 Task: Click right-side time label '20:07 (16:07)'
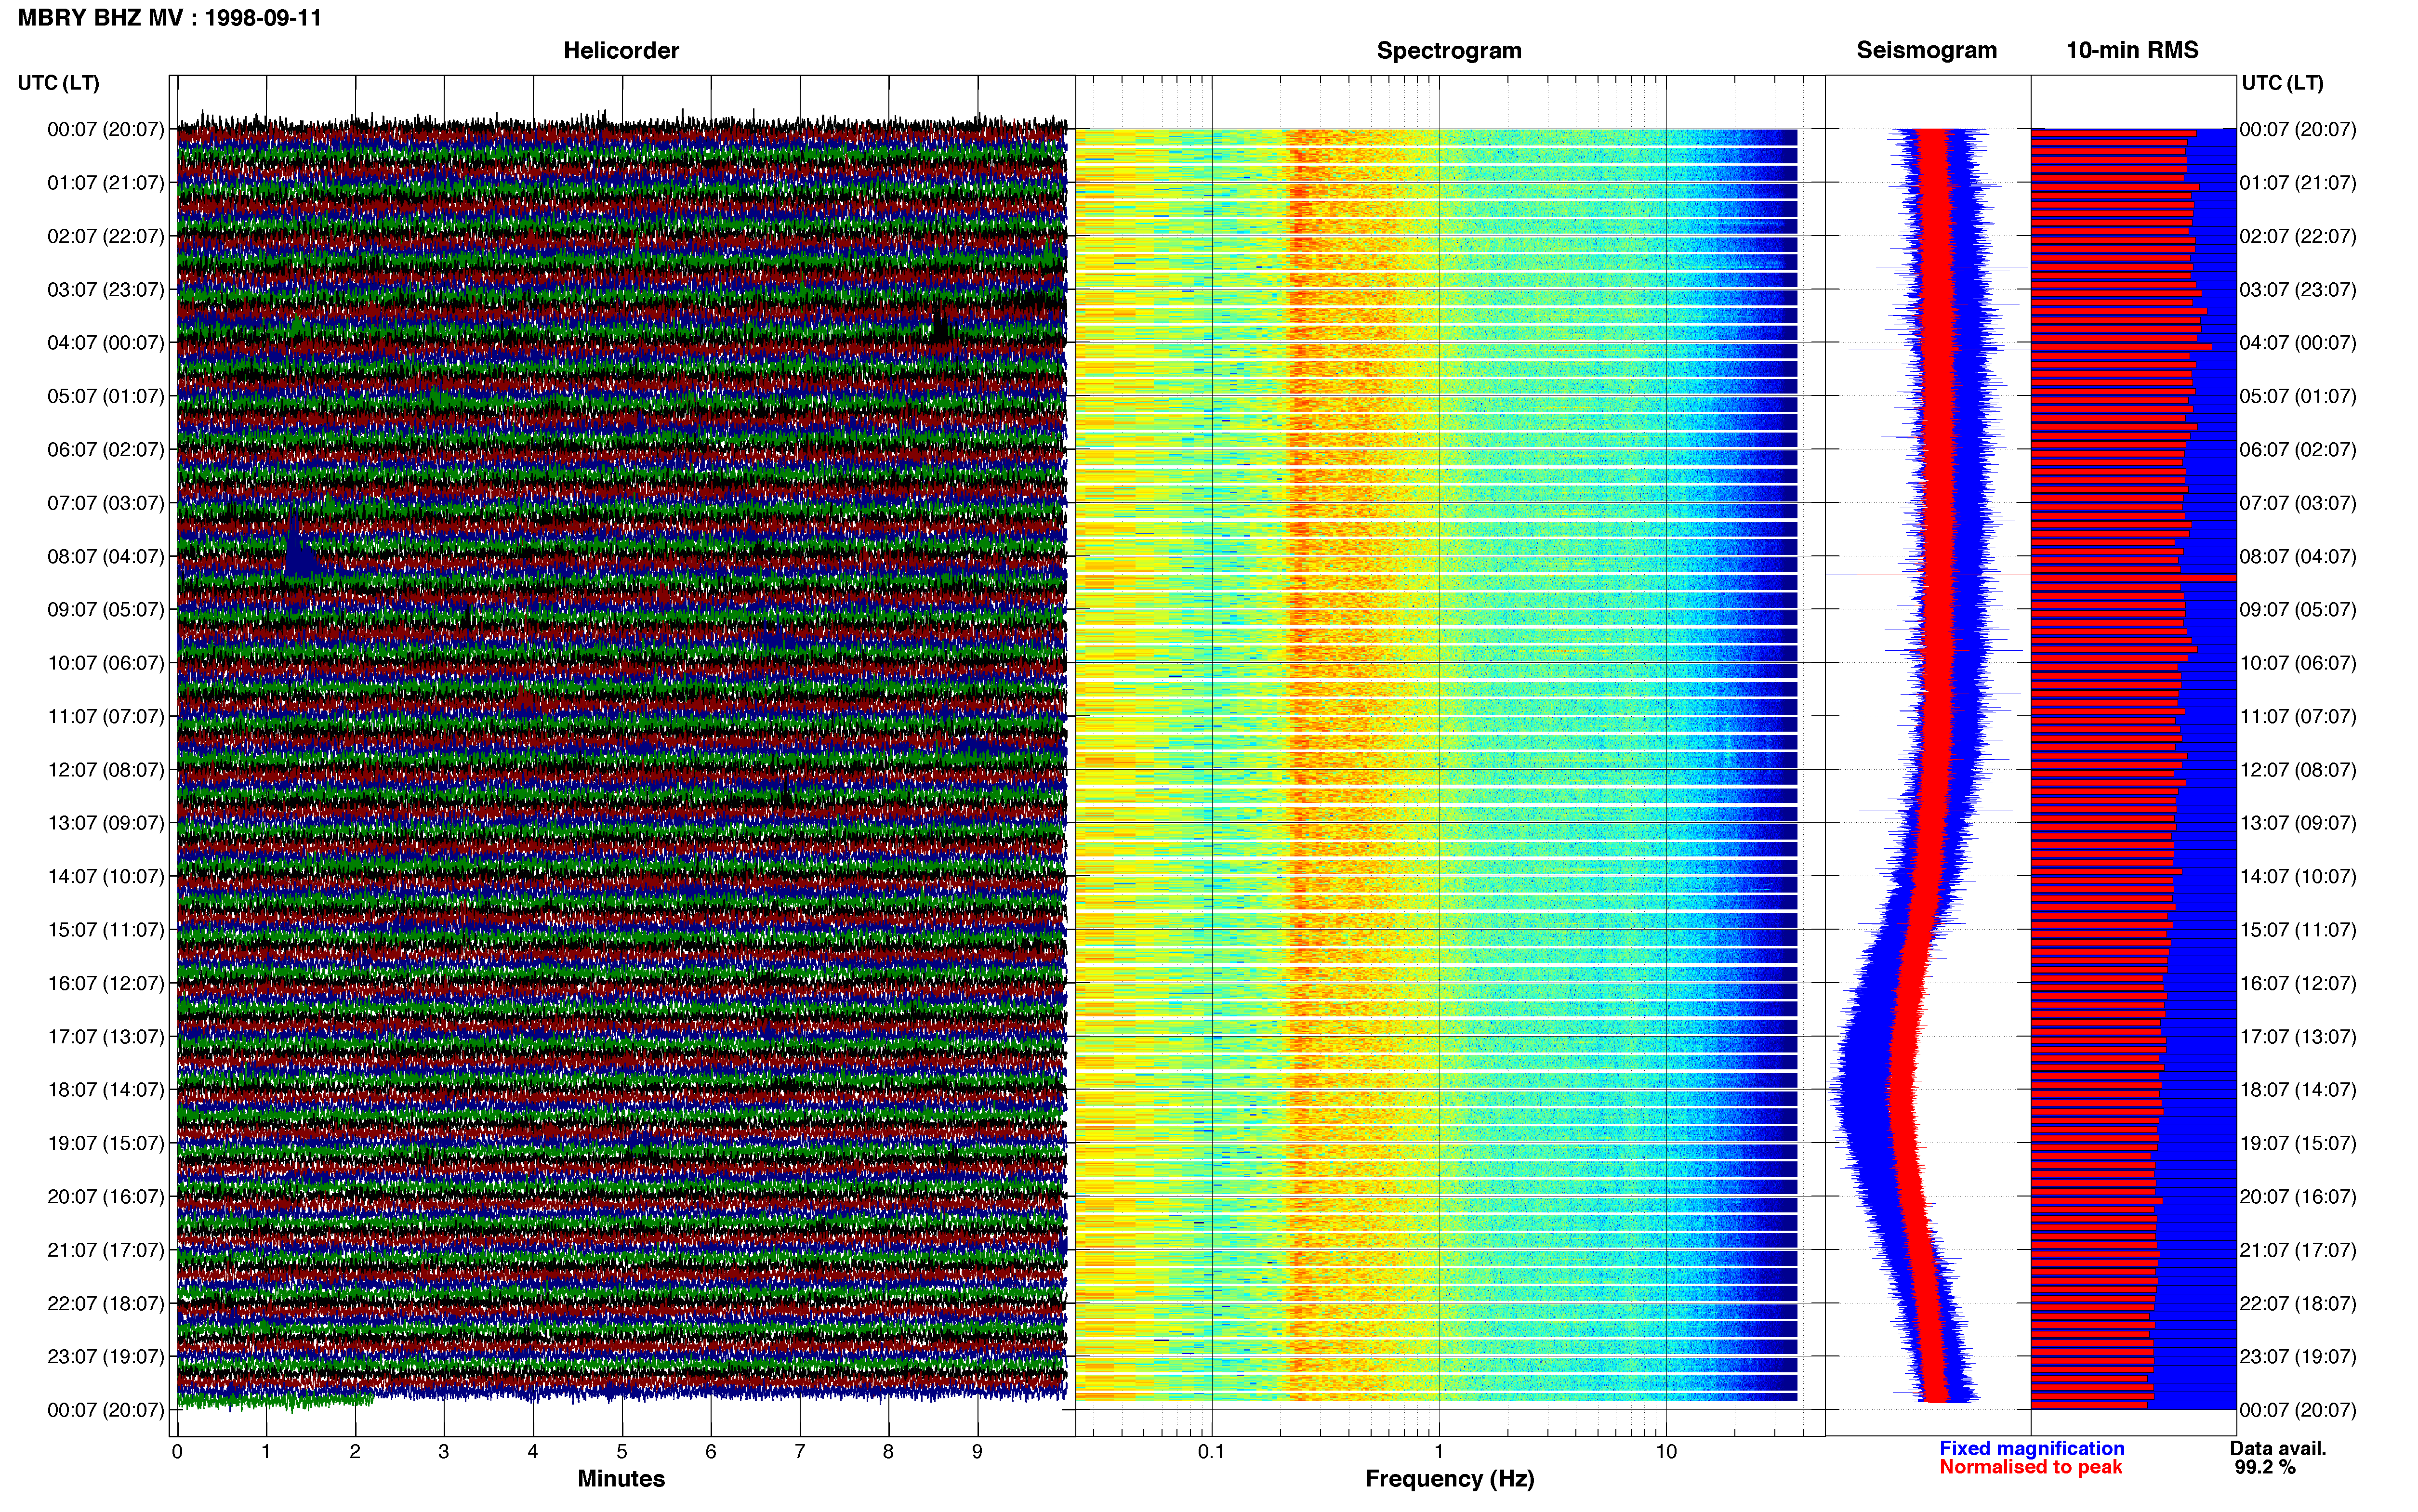point(2298,1197)
